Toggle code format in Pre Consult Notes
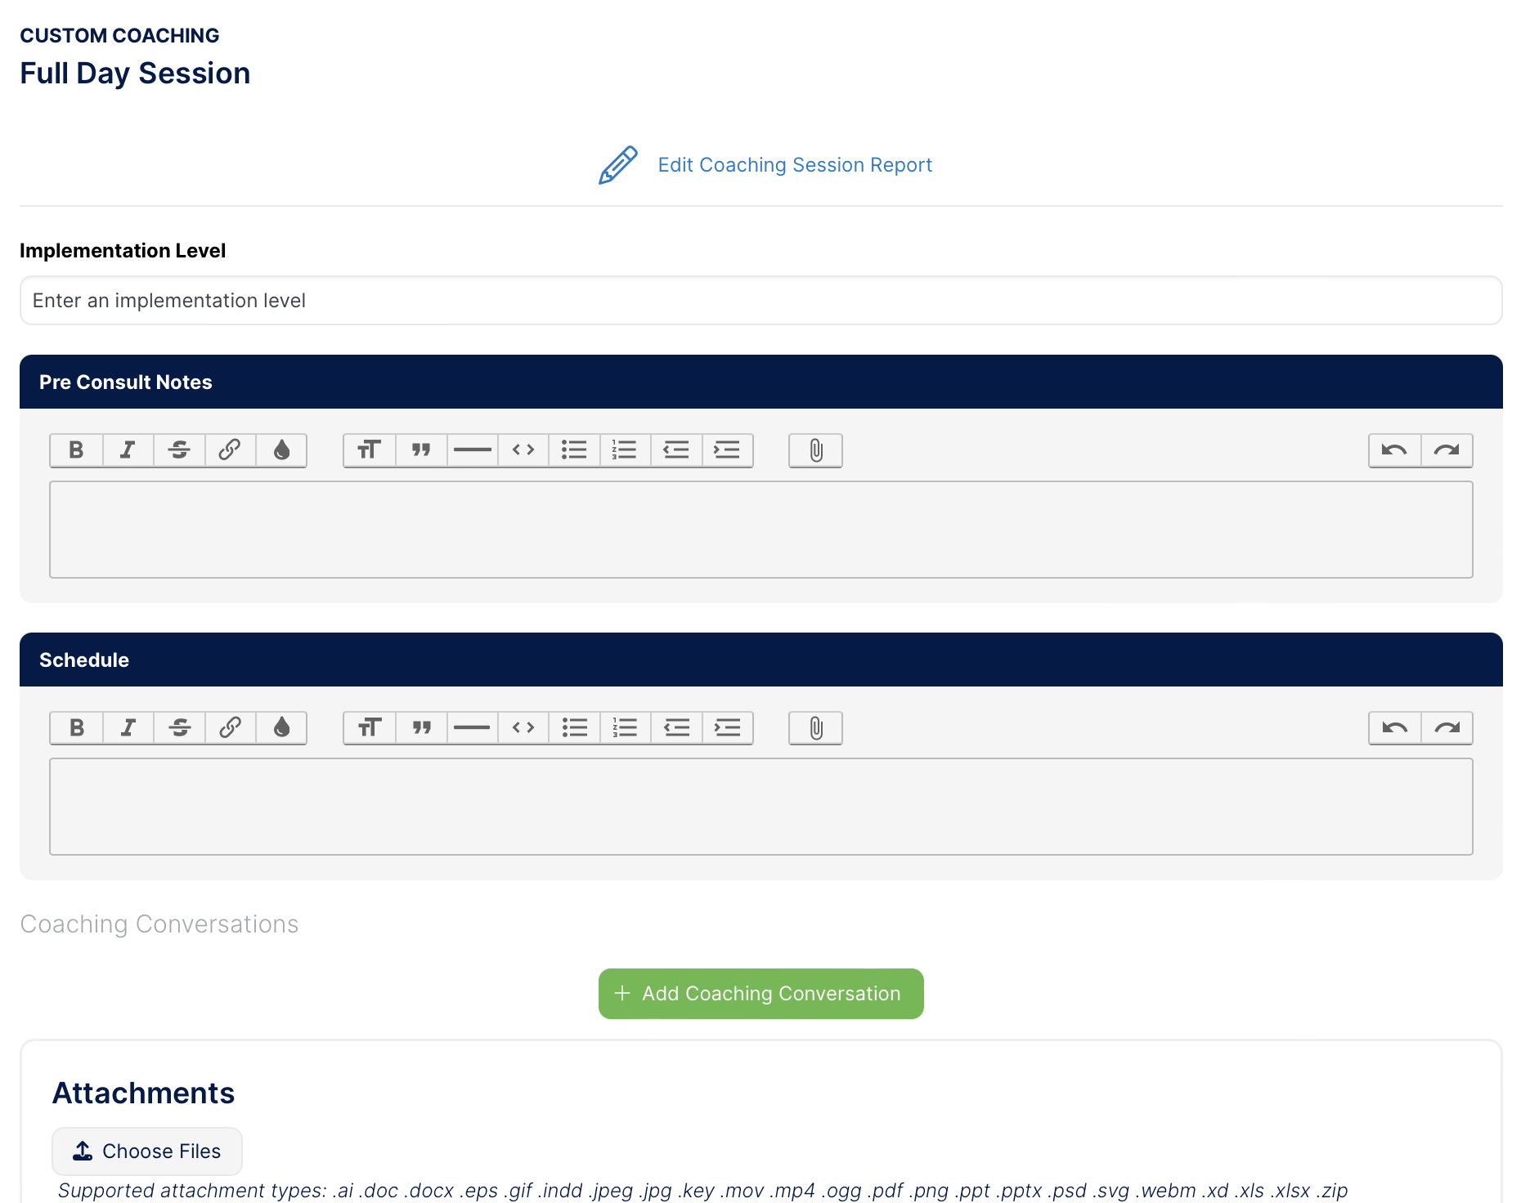This screenshot has width=1521, height=1203. 523,450
